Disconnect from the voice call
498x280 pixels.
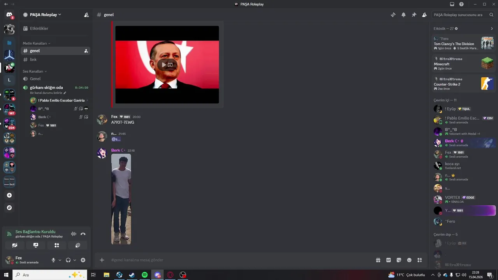[83, 234]
